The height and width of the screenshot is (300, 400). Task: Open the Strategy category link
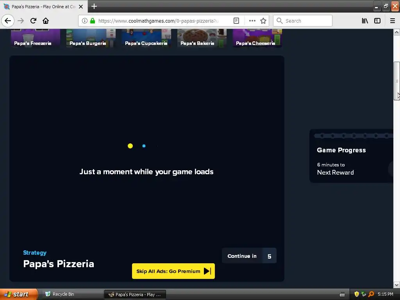[x=35, y=253]
